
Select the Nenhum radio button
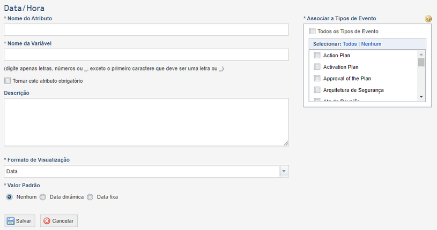pyautogui.click(x=10, y=197)
